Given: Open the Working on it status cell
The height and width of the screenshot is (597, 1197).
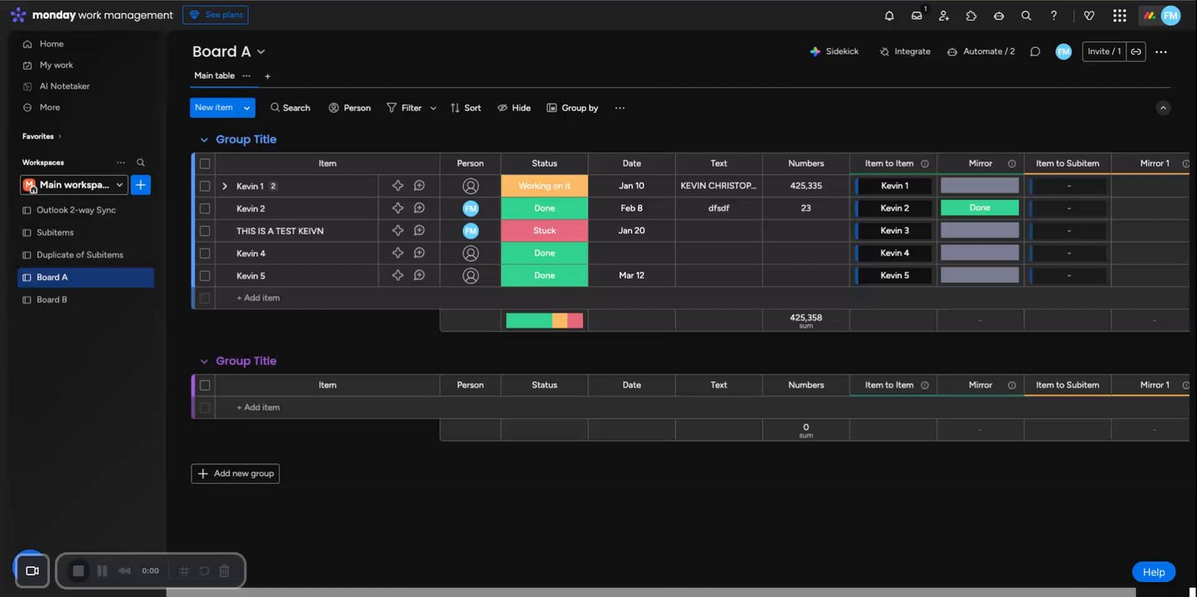Looking at the screenshot, I should click(545, 186).
